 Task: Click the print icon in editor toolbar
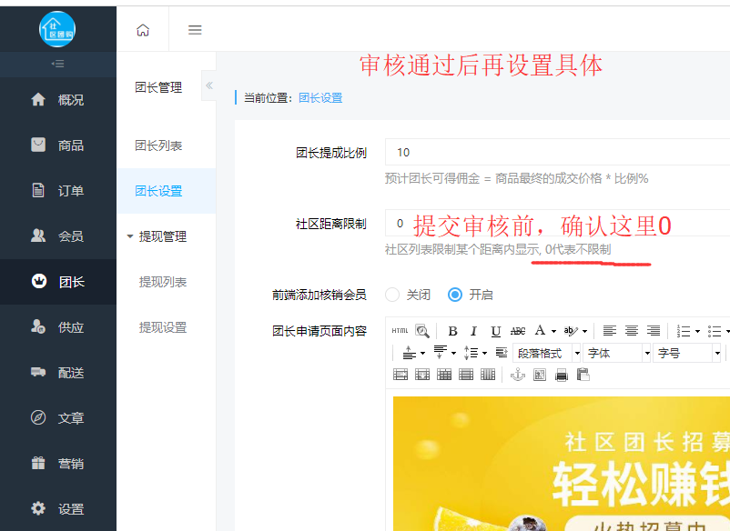562,375
